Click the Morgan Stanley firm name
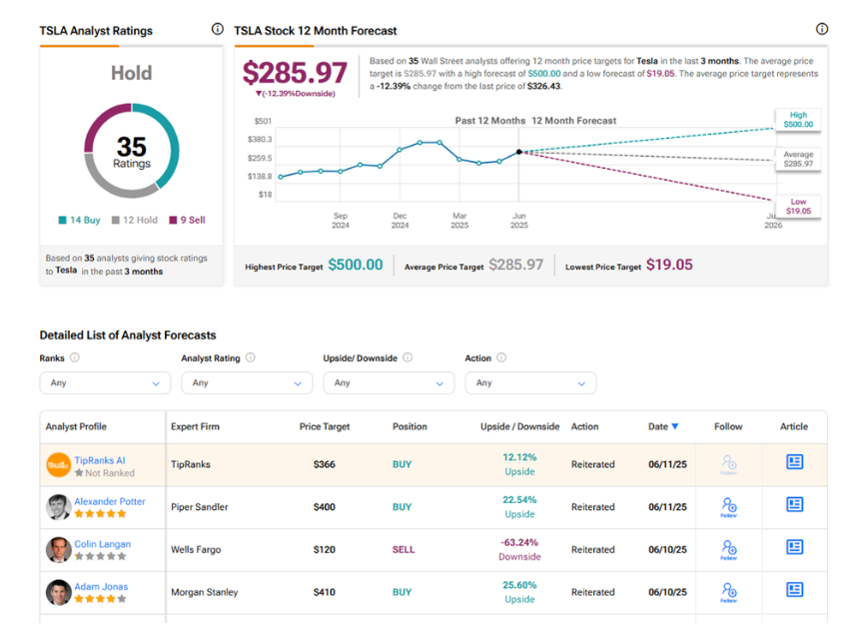853x629 pixels. tap(205, 592)
